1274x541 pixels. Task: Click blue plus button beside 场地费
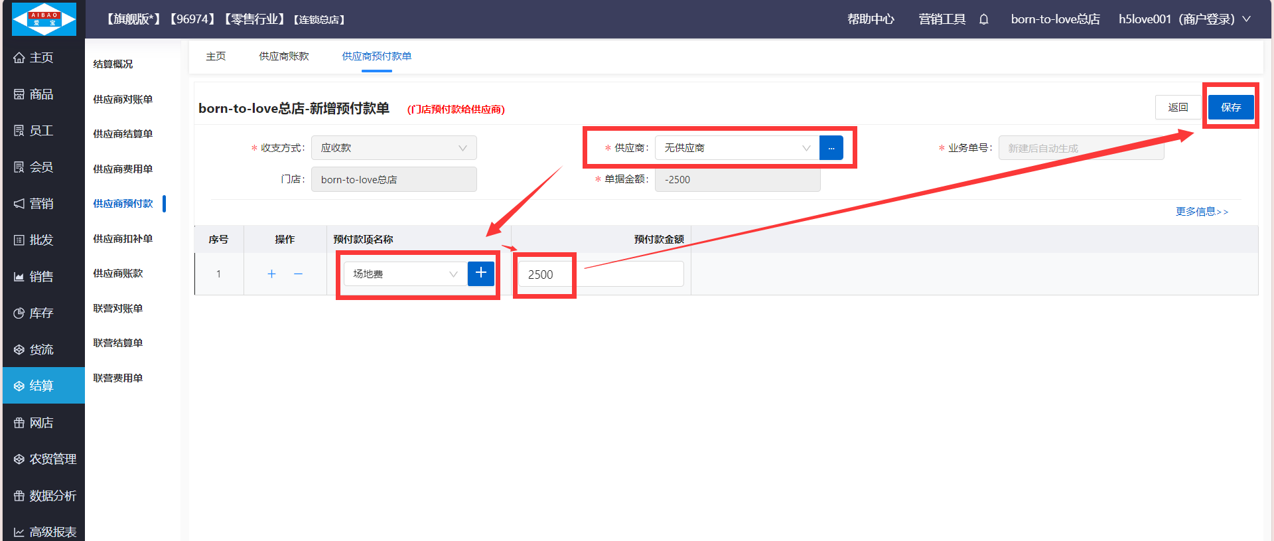pos(481,273)
